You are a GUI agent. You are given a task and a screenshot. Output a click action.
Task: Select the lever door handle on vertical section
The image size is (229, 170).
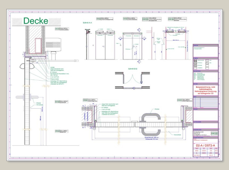point(27,97)
